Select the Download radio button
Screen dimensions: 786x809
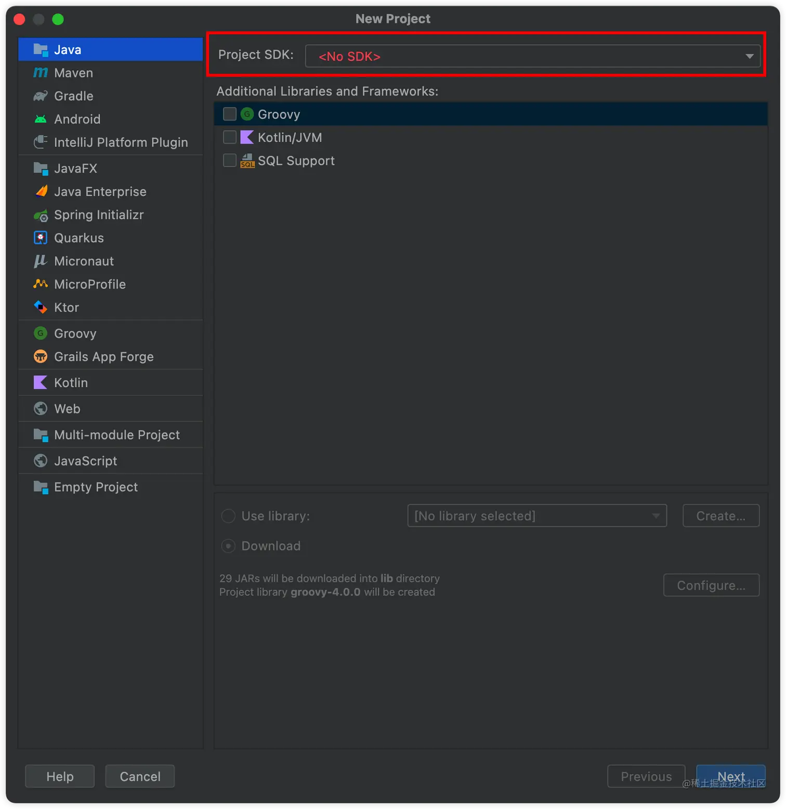pos(228,547)
